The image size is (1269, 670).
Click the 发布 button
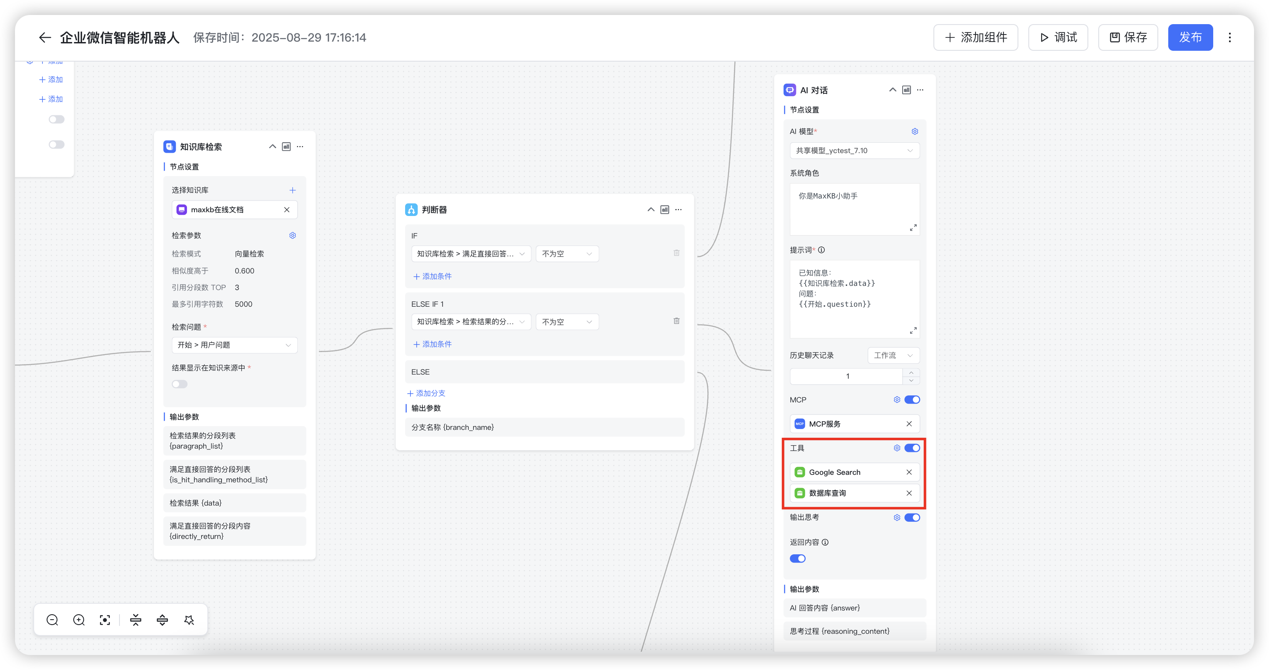[x=1190, y=37]
